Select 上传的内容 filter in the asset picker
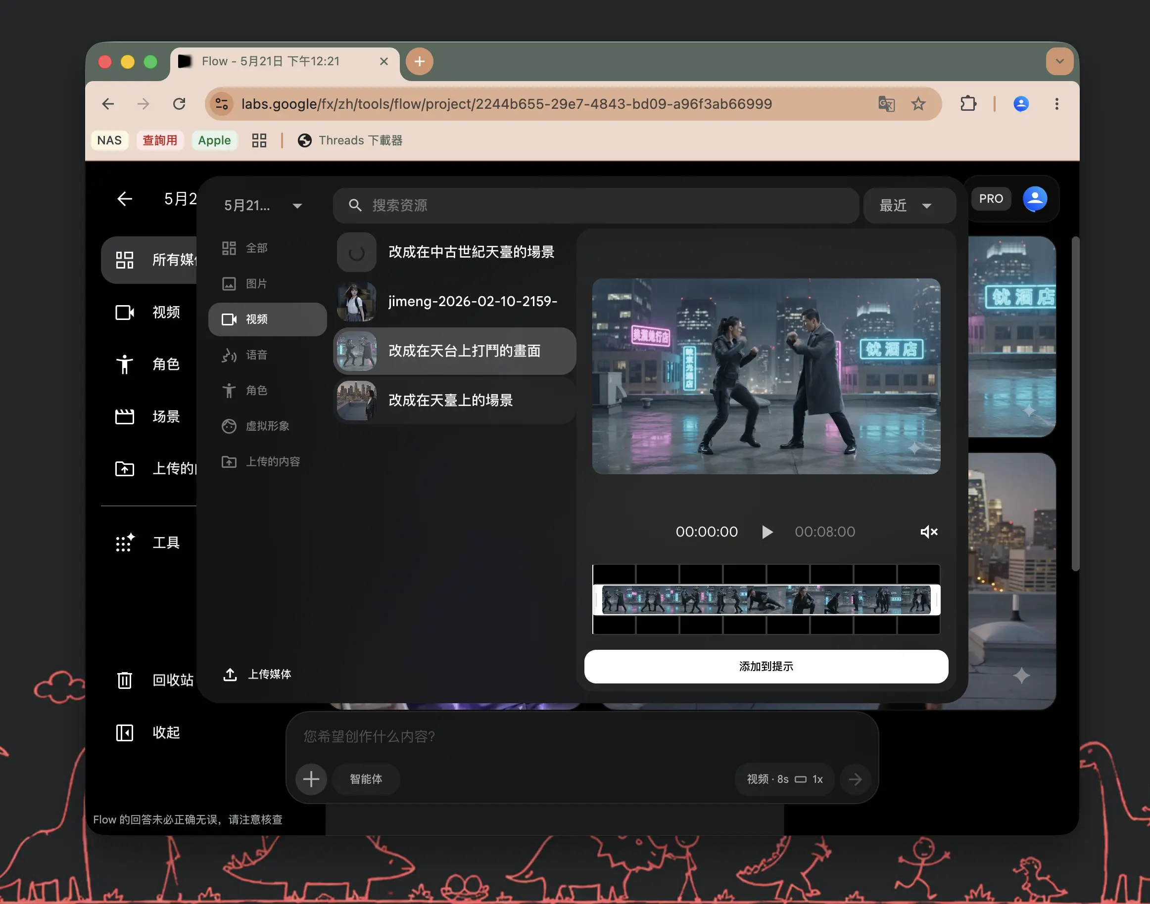The width and height of the screenshot is (1150, 904). click(267, 461)
